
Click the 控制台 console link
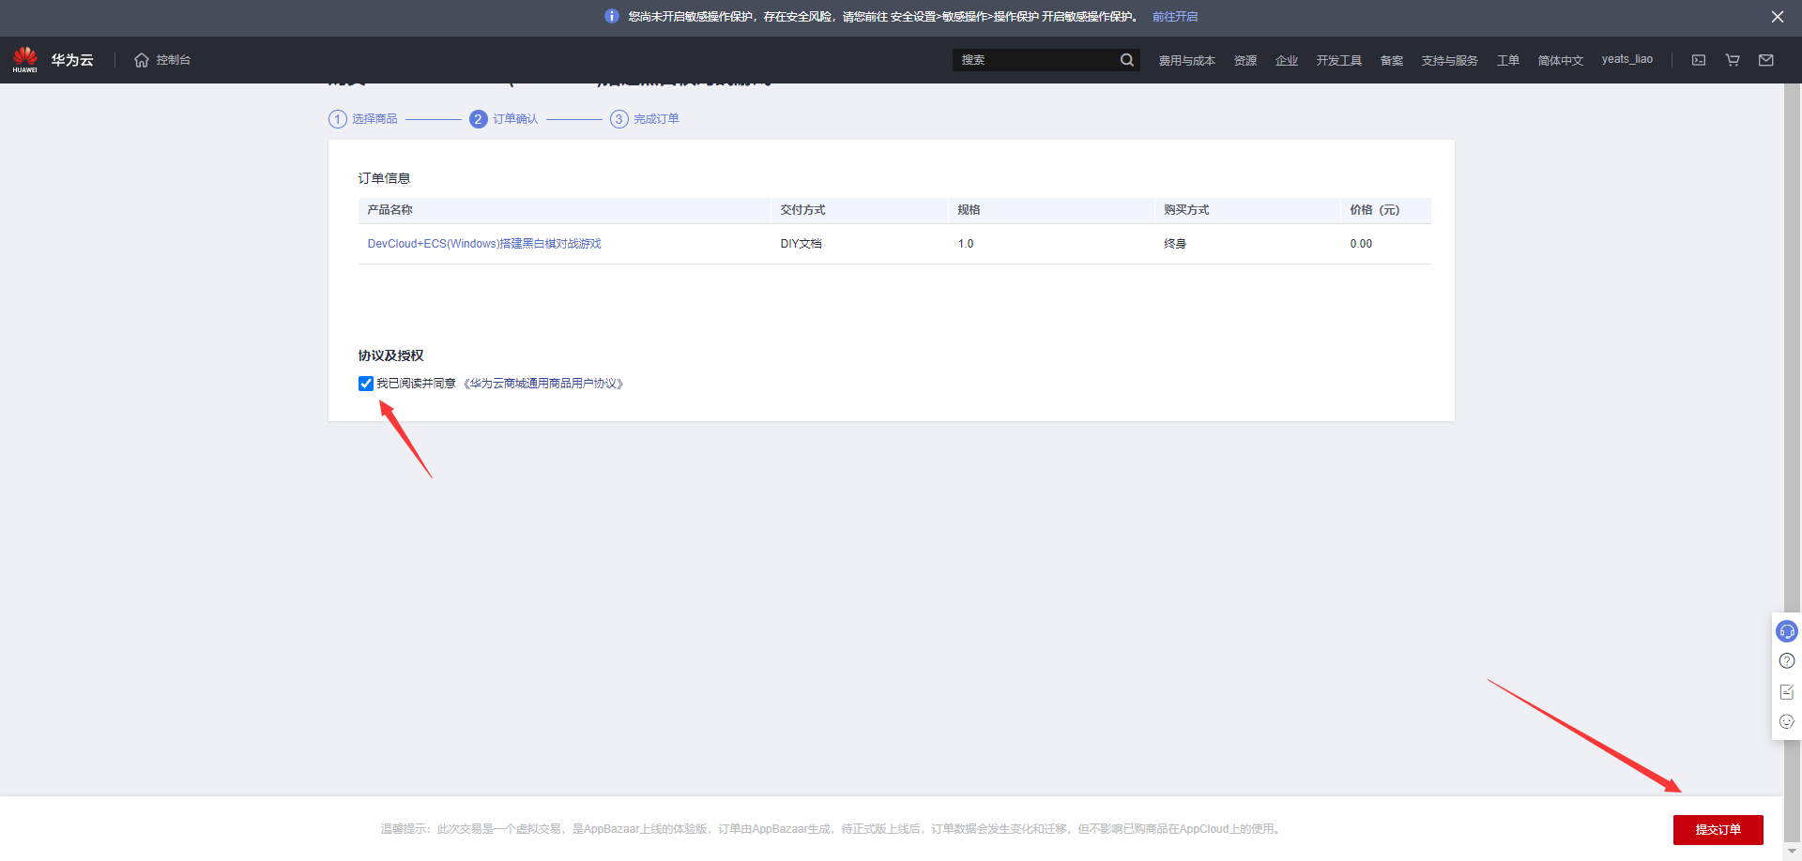pos(173,60)
